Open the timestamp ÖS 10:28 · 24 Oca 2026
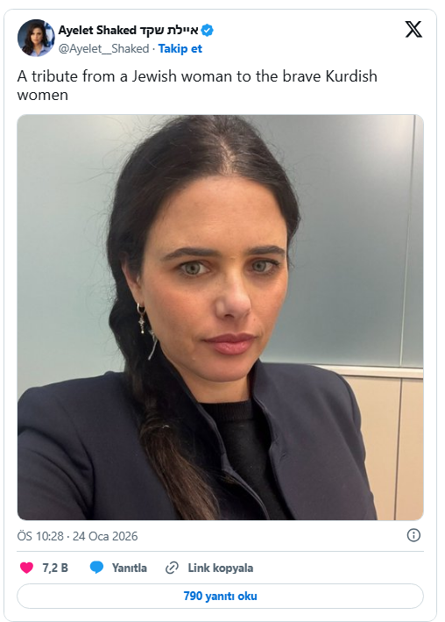The image size is (445, 622). [77, 536]
